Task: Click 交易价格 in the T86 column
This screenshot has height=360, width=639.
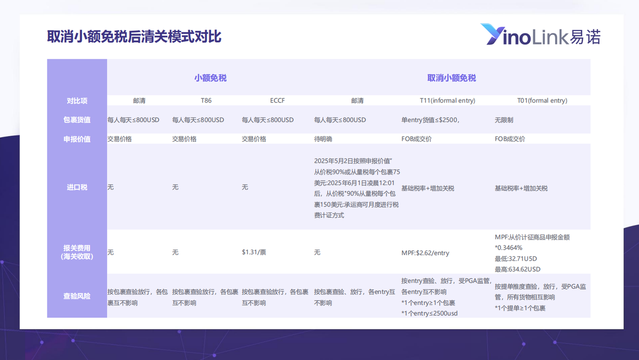Action: point(184,139)
